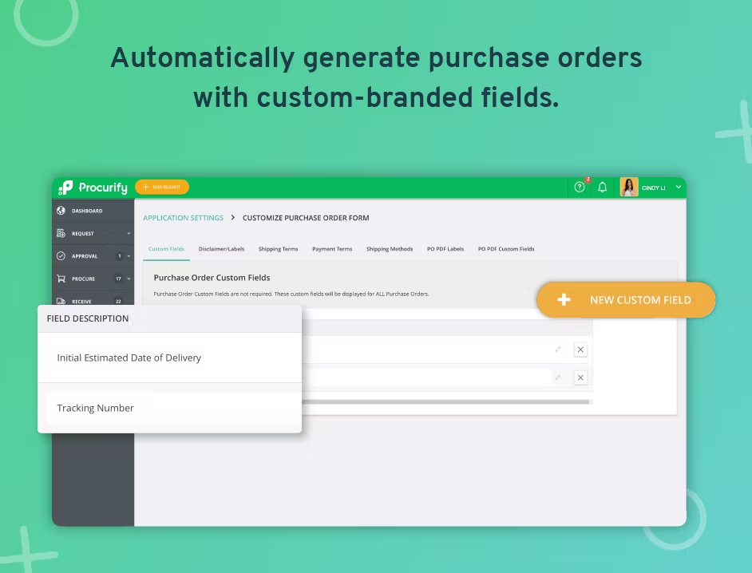Open the notifications bell
The width and height of the screenshot is (752, 573).
(603, 187)
